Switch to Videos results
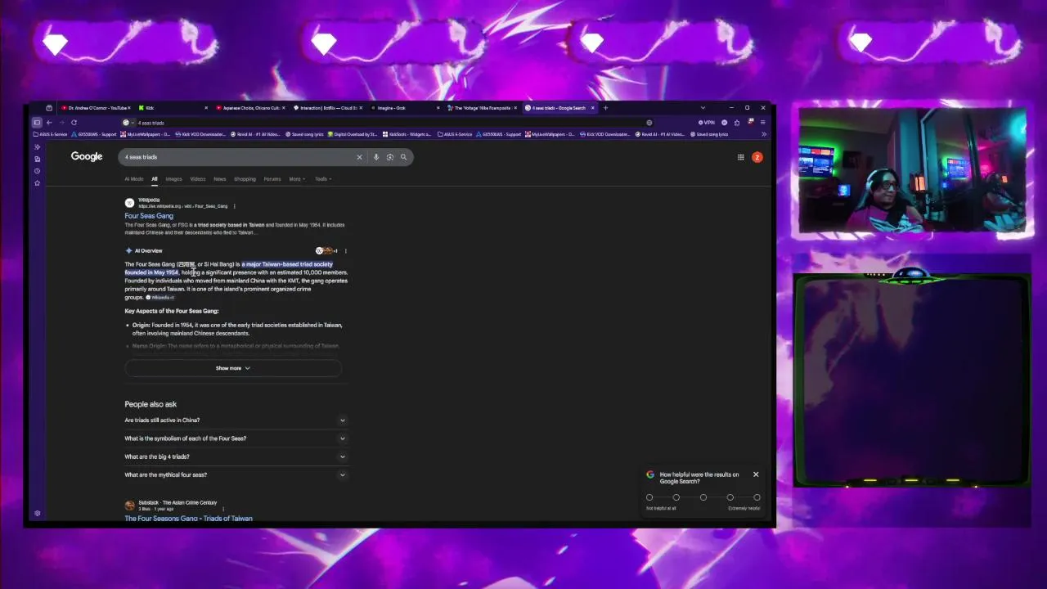1047x589 pixels. coord(198,179)
